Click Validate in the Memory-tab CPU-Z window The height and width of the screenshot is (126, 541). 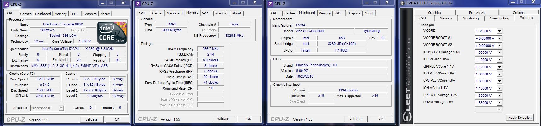[x=223, y=119]
